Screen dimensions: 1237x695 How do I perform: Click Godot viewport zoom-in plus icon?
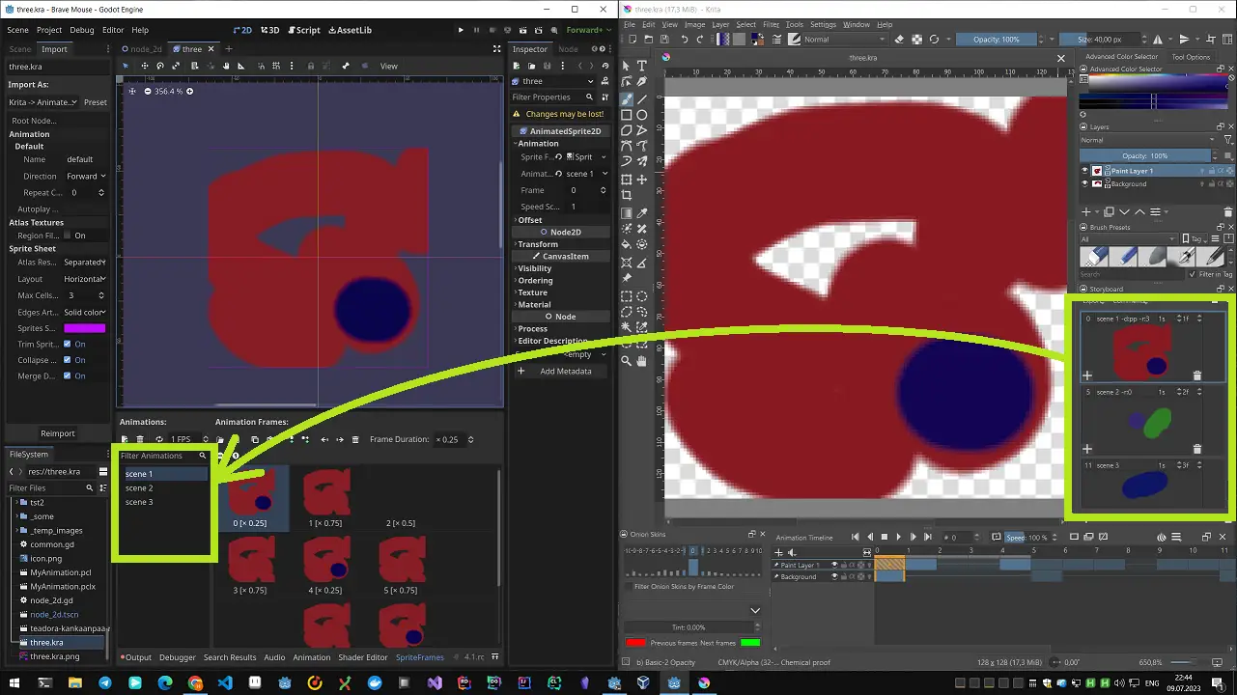[189, 91]
